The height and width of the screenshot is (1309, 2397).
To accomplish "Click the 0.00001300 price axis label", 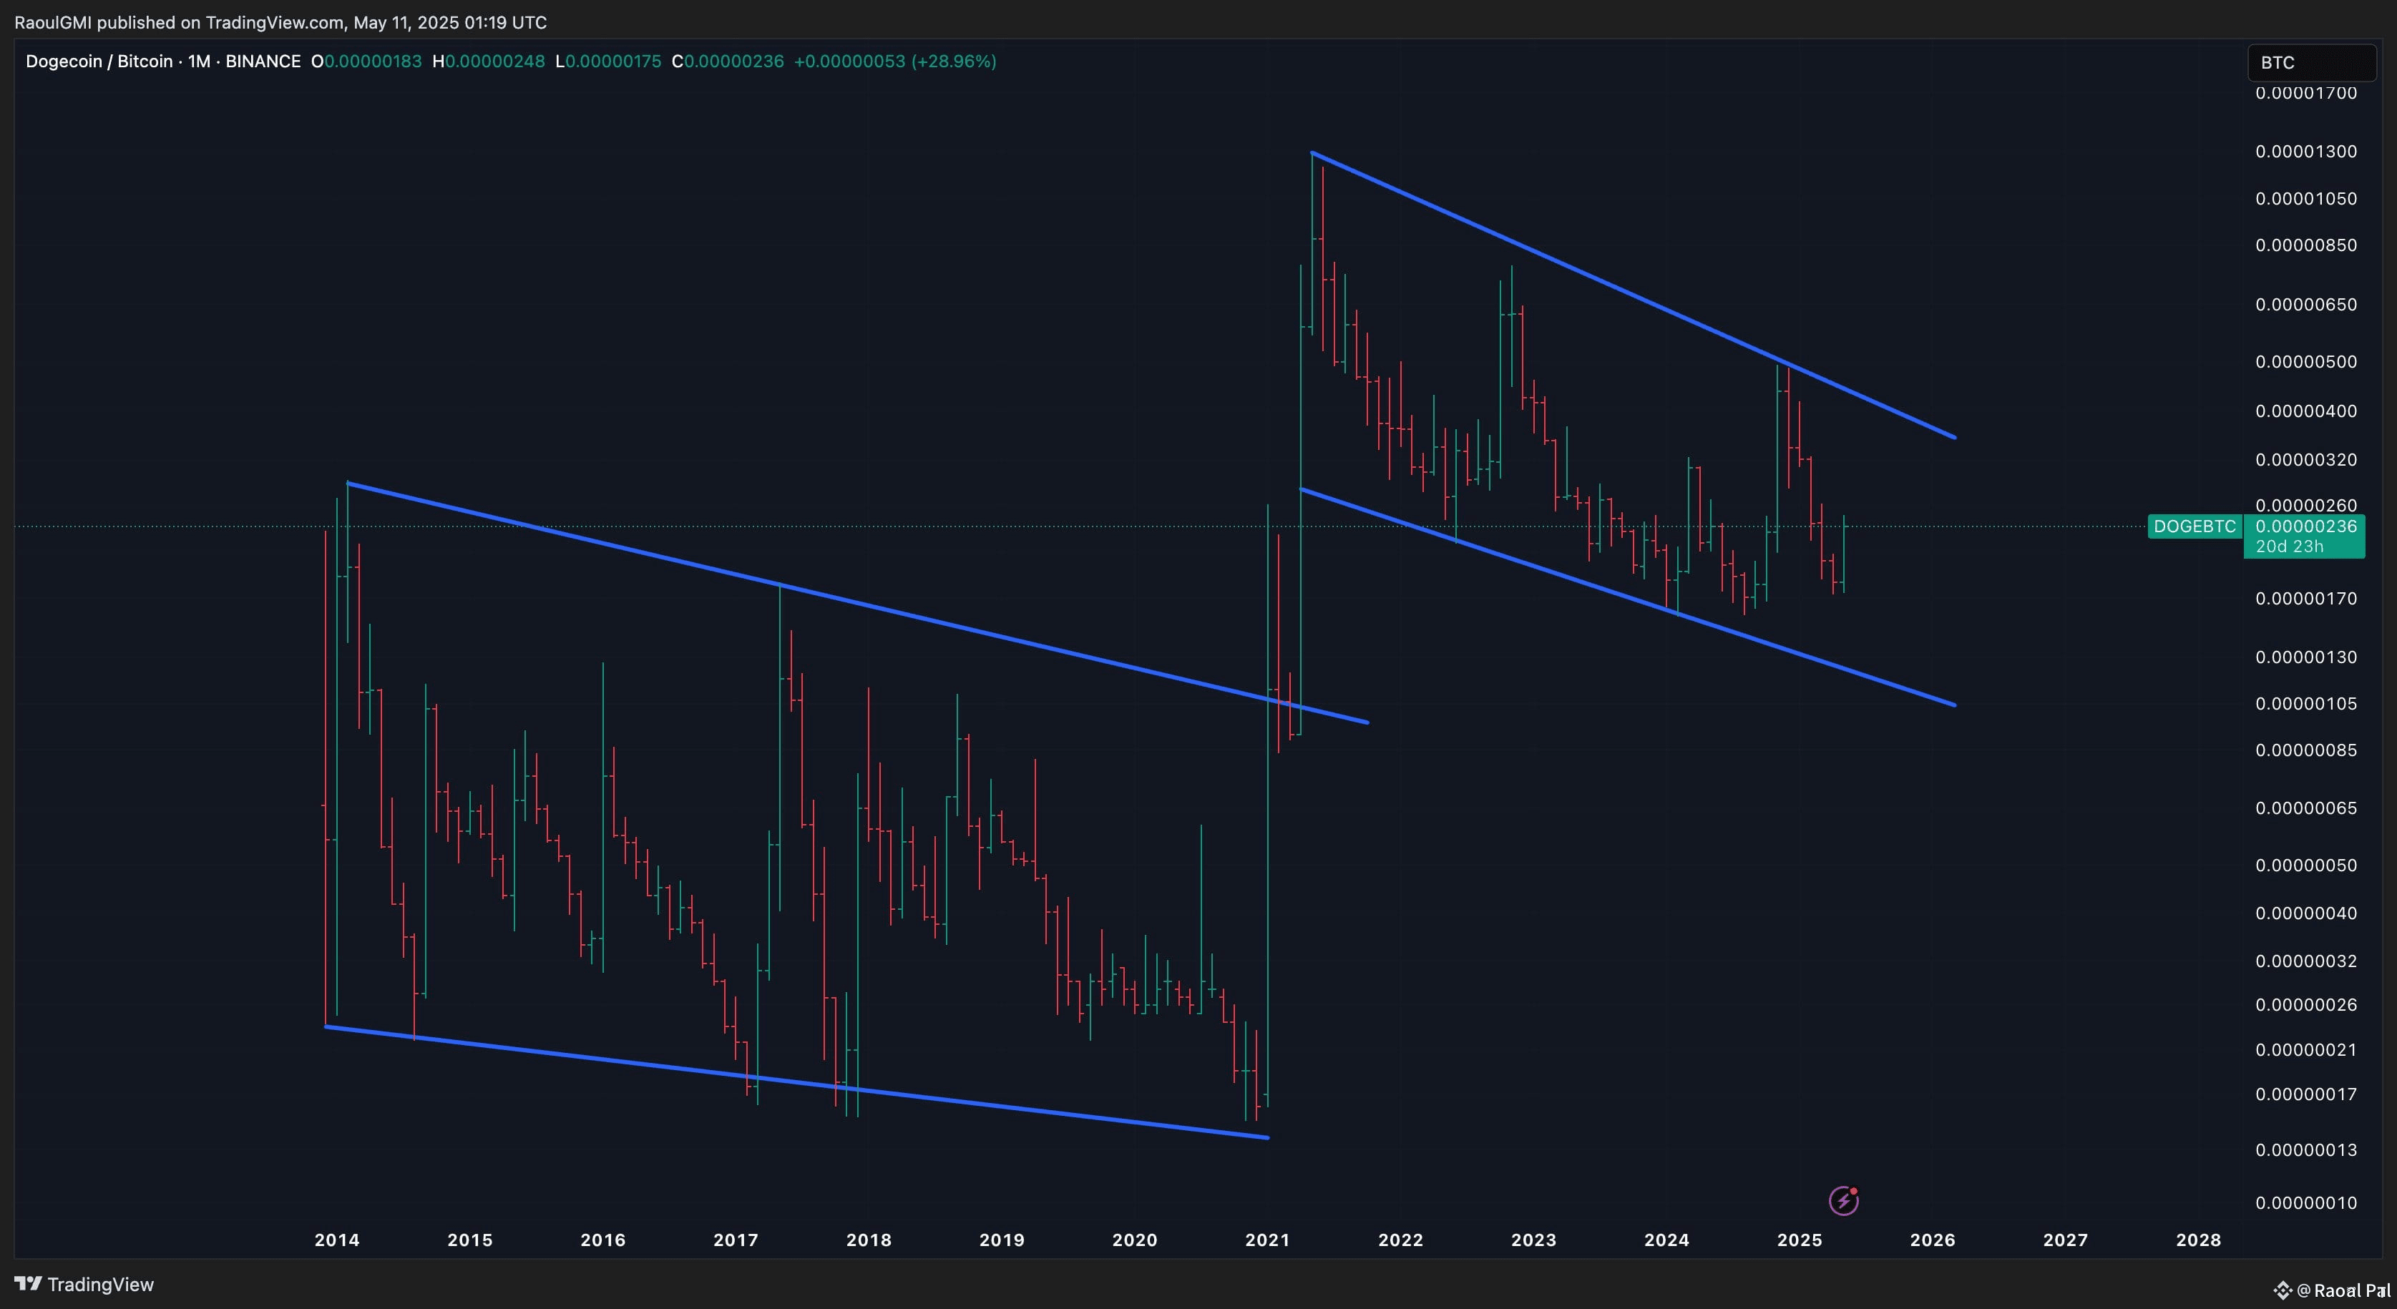I will click(2306, 152).
